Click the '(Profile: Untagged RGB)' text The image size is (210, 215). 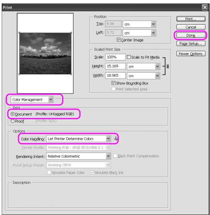pos(55,114)
